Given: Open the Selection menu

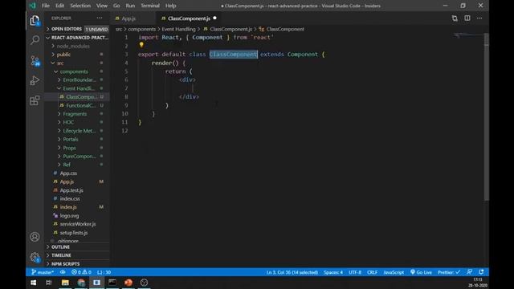Looking at the screenshot, I should click(x=80, y=6).
